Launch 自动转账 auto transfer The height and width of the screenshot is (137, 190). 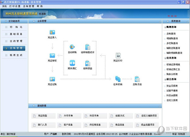coord(73,47)
